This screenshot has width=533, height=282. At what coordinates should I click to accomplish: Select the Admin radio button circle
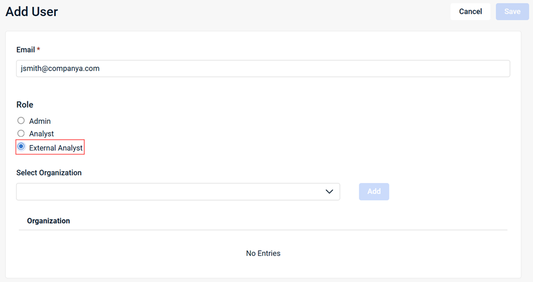click(x=21, y=121)
